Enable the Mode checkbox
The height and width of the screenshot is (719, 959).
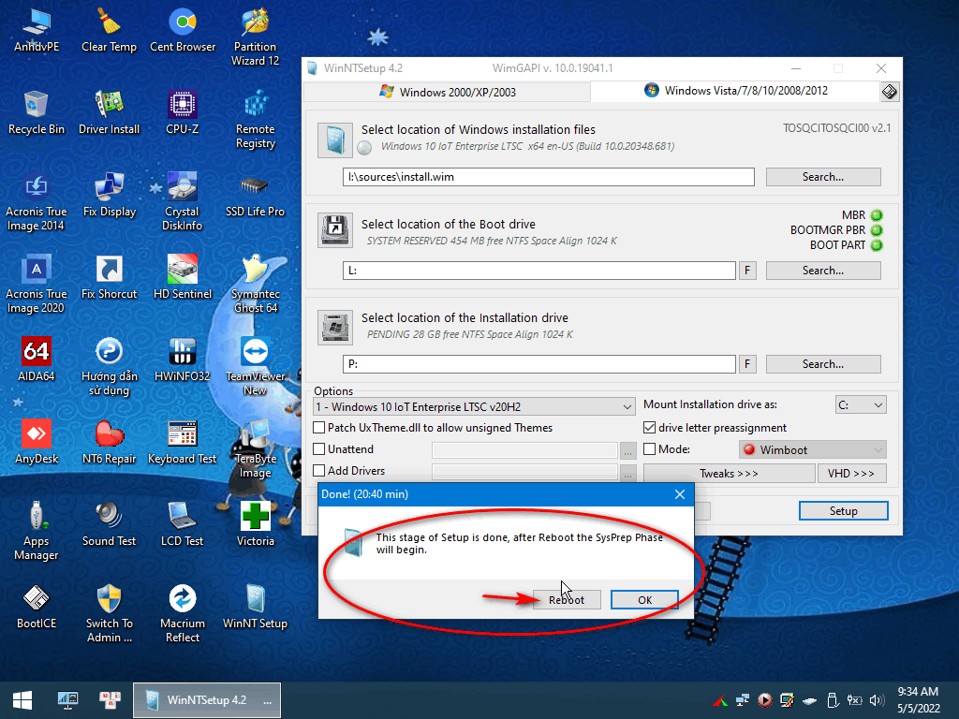click(x=650, y=448)
